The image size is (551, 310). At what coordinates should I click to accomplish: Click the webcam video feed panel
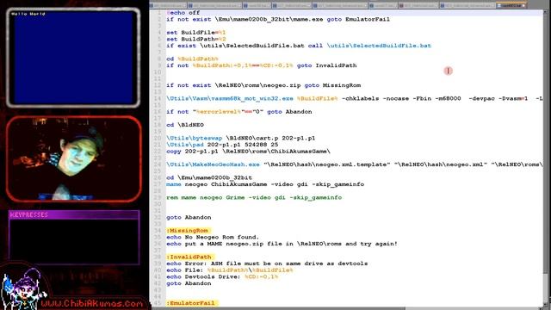click(x=73, y=158)
